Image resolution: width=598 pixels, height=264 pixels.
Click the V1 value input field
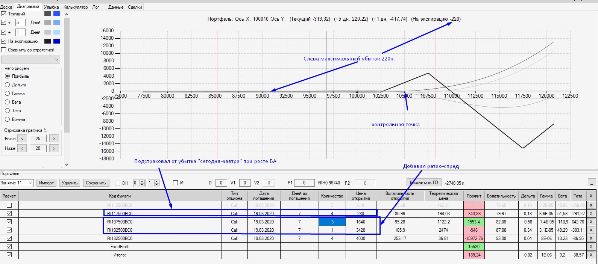[245, 183]
